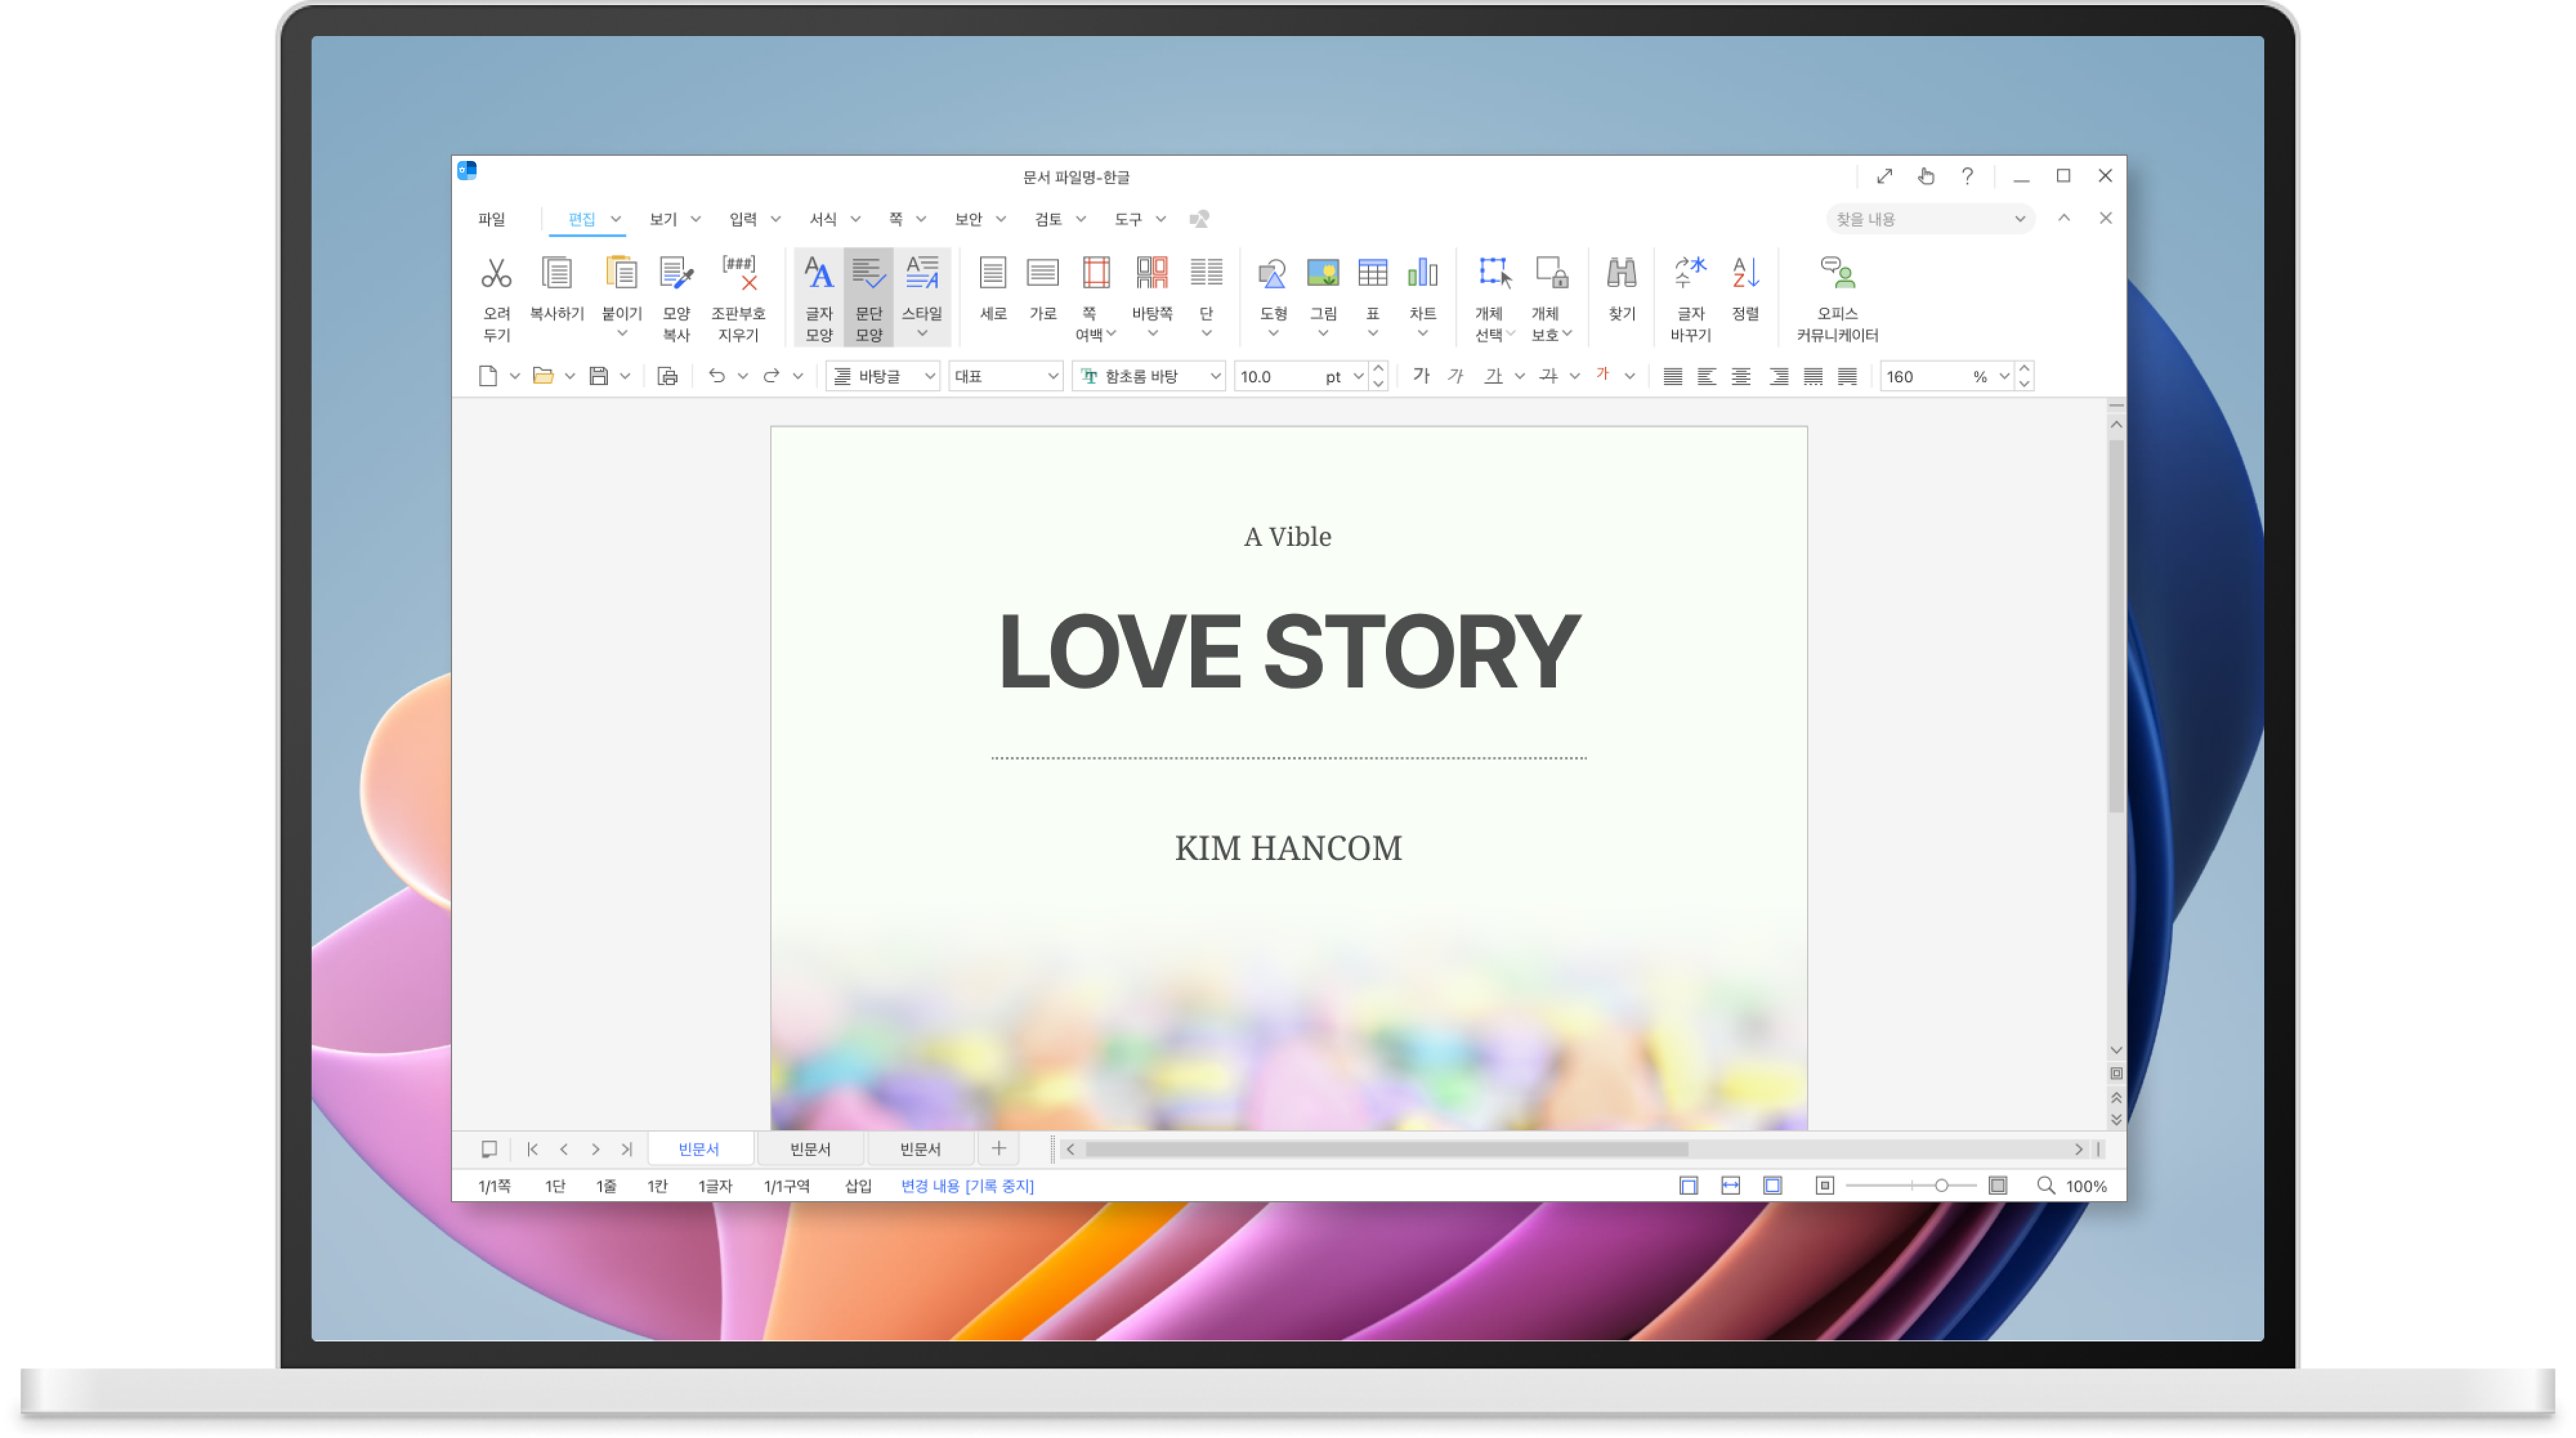2576x1438 pixels.
Task: Toggle italic 가 formatting button
Action: (x=1456, y=377)
